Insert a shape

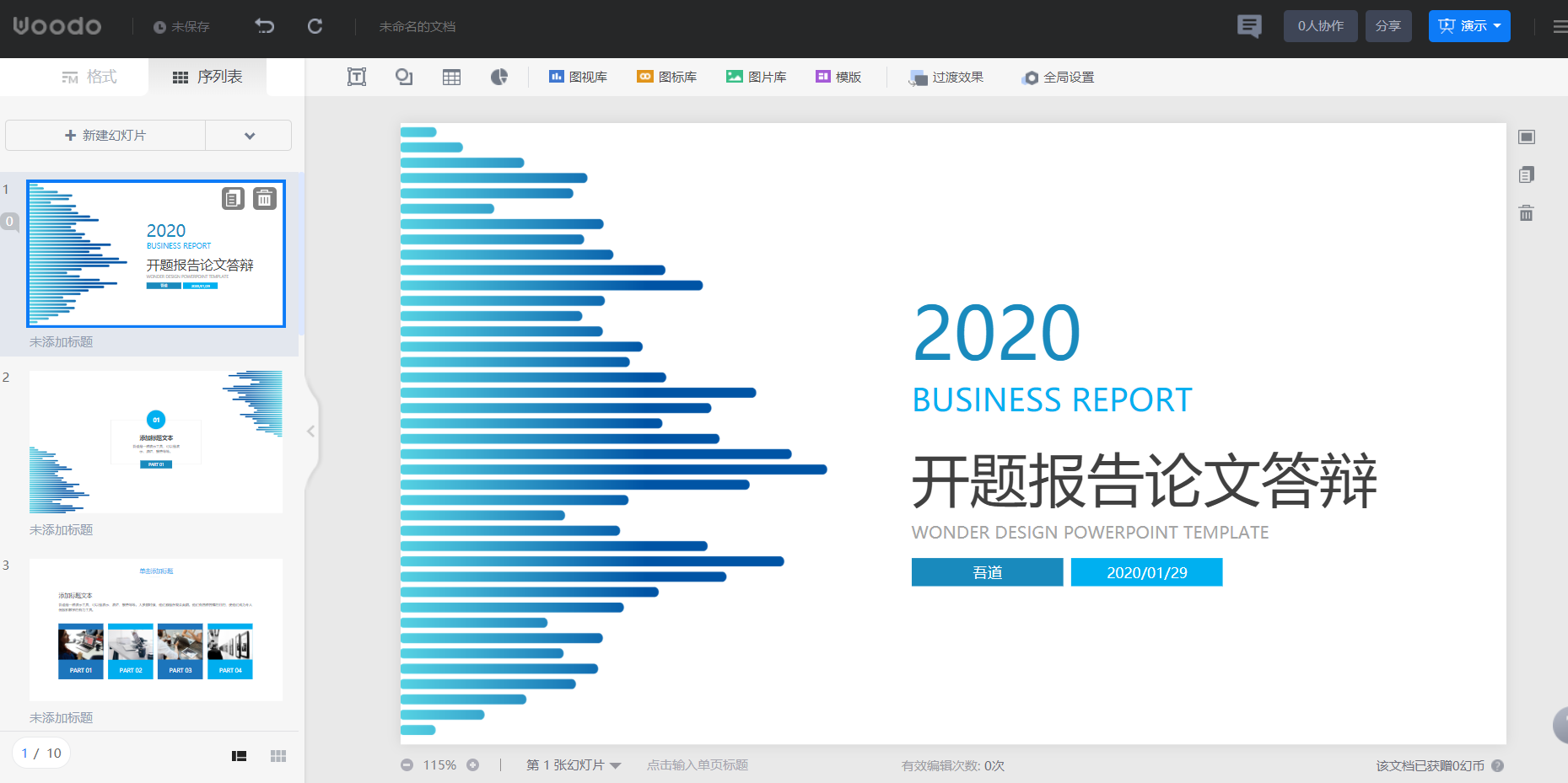[404, 77]
